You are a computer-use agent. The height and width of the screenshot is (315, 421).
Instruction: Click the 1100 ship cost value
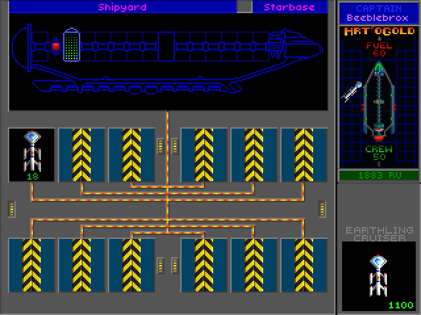coord(401,305)
